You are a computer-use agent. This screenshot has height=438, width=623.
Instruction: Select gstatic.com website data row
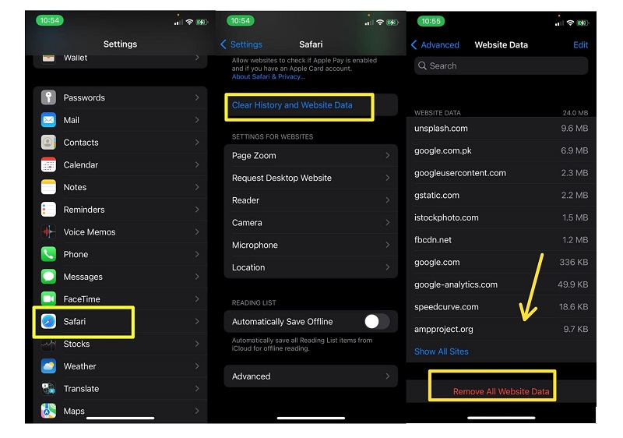[x=501, y=195]
